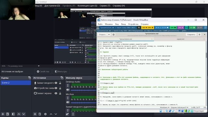
Task: Click the Сохранить button in gedit
Action: (x=191, y=35)
